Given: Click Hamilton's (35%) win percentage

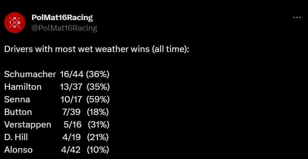Looking at the screenshot, I should [98, 87].
